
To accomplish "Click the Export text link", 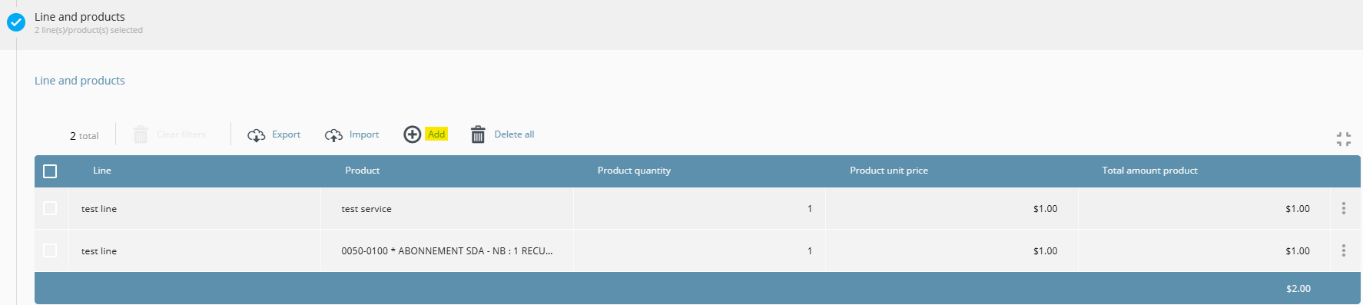I will pyautogui.click(x=286, y=134).
